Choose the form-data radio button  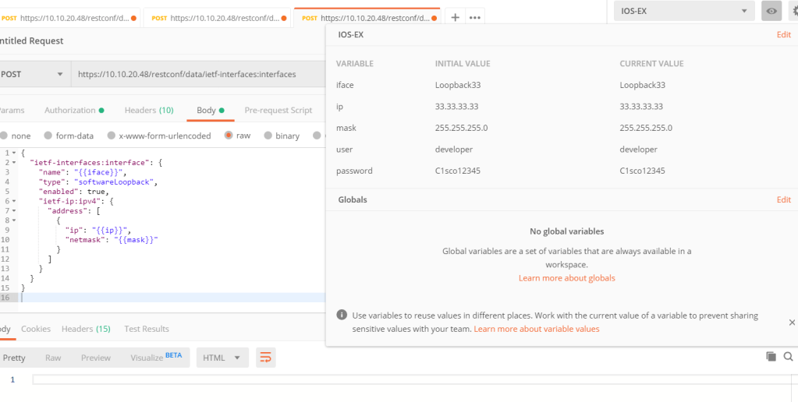[48, 136]
